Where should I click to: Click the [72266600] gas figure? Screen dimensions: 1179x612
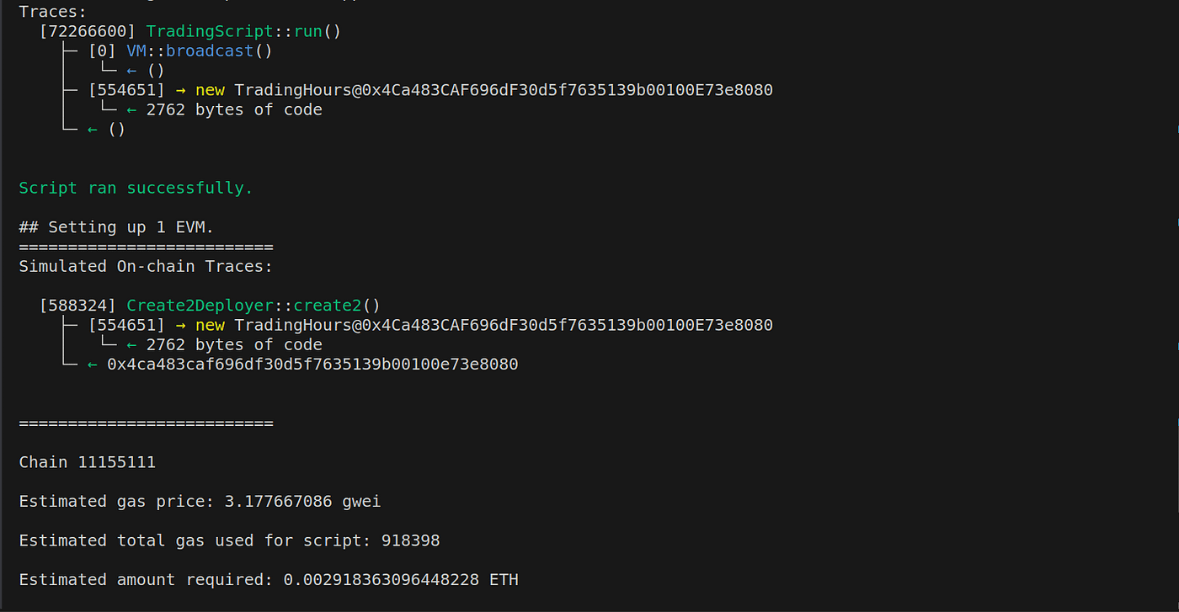click(x=88, y=32)
